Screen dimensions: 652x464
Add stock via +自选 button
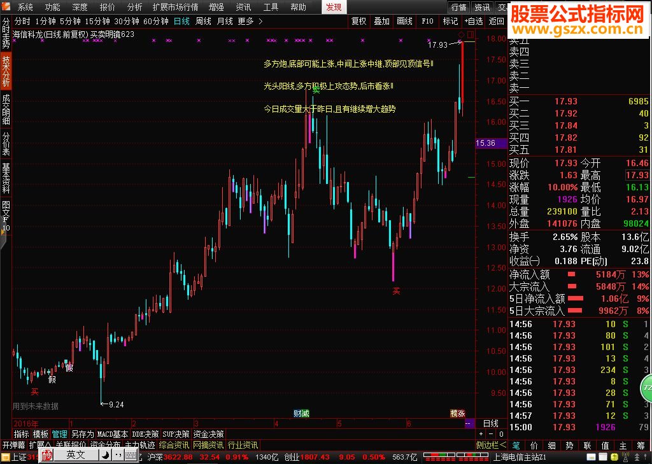pyautogui.click(x=474, y=21)
